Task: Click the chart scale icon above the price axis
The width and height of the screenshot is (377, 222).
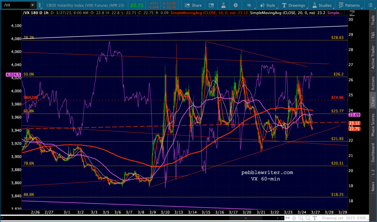Action: pyautogui.click(x=352, y=14)
